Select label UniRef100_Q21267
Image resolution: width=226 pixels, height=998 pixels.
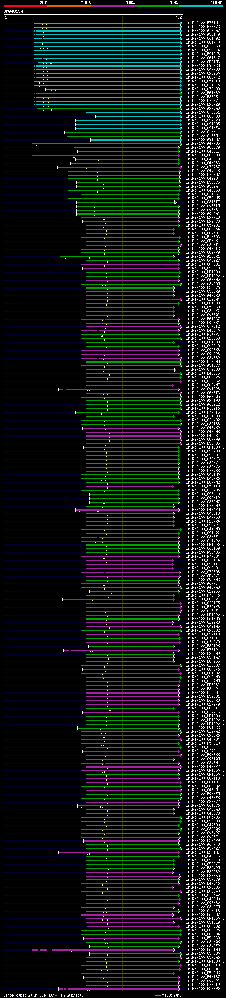(x=202, y=194)
